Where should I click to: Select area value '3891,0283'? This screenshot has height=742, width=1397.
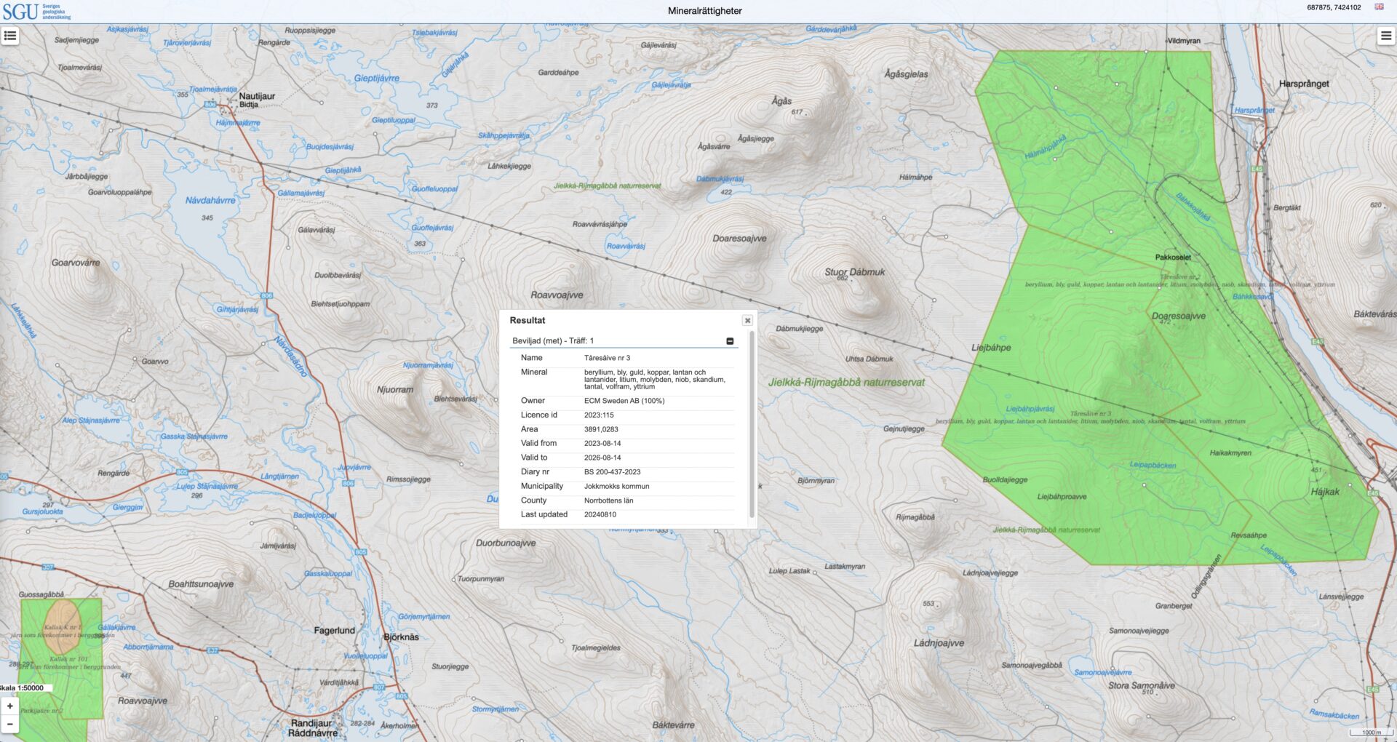click(601, 429)
